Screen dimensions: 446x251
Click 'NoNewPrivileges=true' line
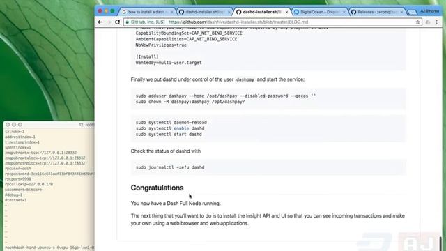[161, 45]
